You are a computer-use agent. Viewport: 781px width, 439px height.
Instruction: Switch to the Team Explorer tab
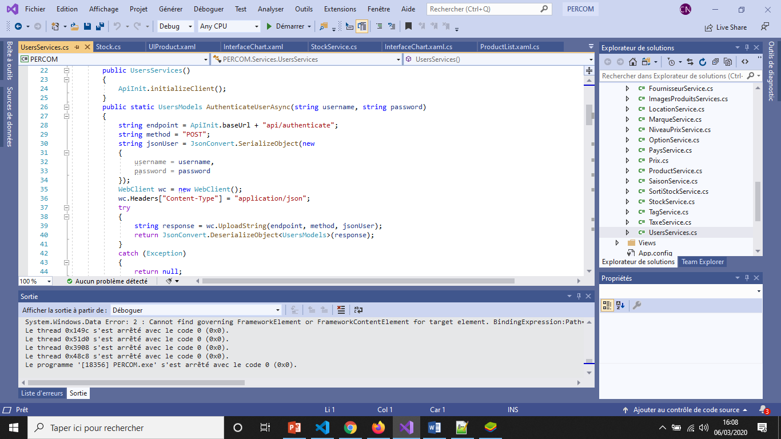703,262
